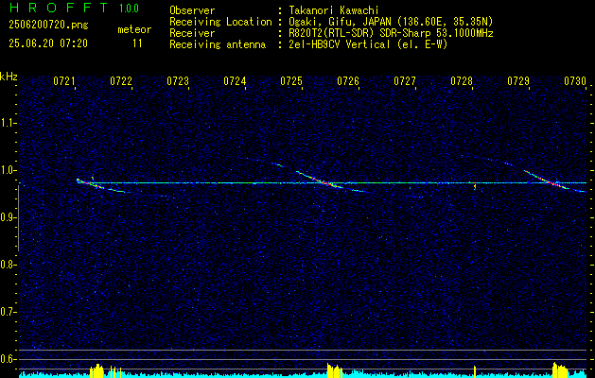Click the 1.1 kHz frequency label
The image size is (595, 378).
8,123
